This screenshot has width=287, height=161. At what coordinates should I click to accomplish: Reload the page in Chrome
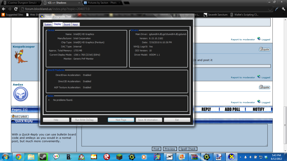(16, 9)
